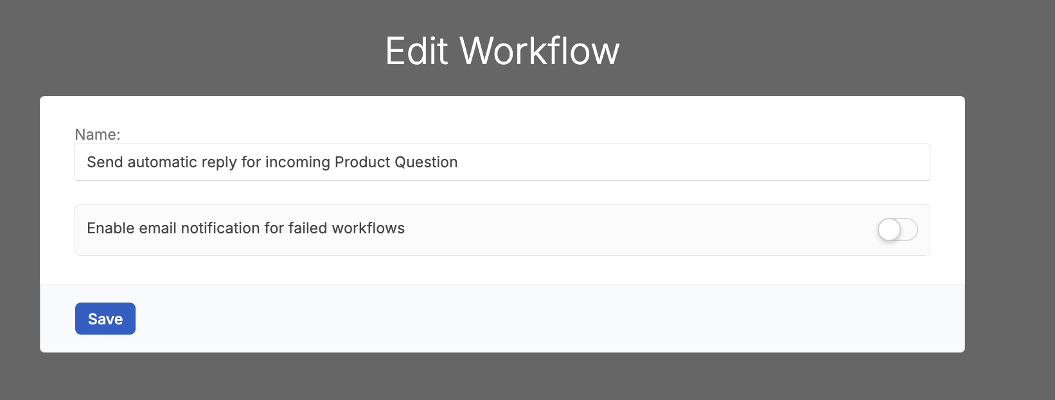This screenshot has width=1055, height=400.
Task: Click the word 'Workflow' in the page title
Action: [540, 51]
